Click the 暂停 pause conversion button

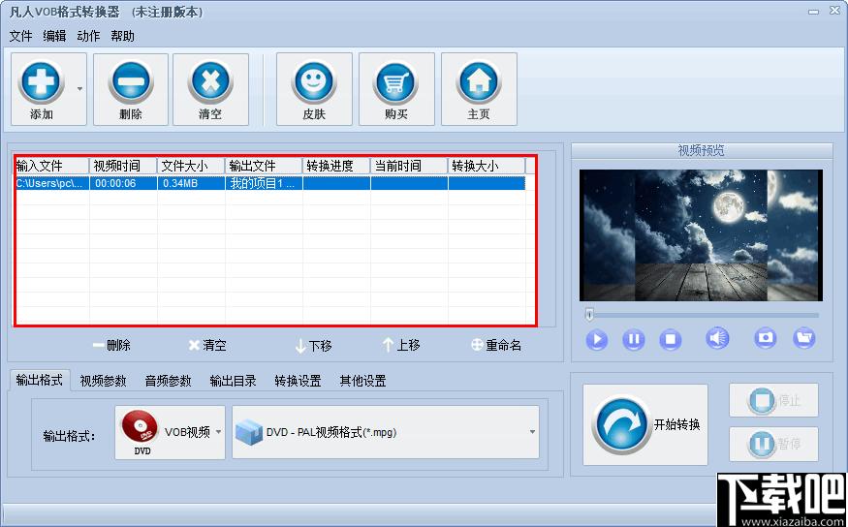pos(773,444)
